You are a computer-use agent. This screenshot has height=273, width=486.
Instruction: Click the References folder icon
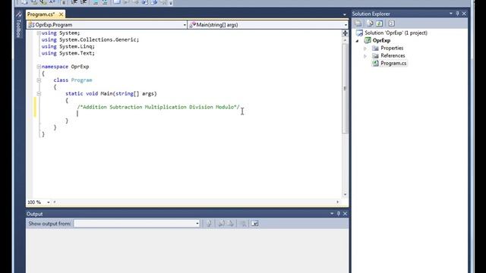(x=375, y=55)
